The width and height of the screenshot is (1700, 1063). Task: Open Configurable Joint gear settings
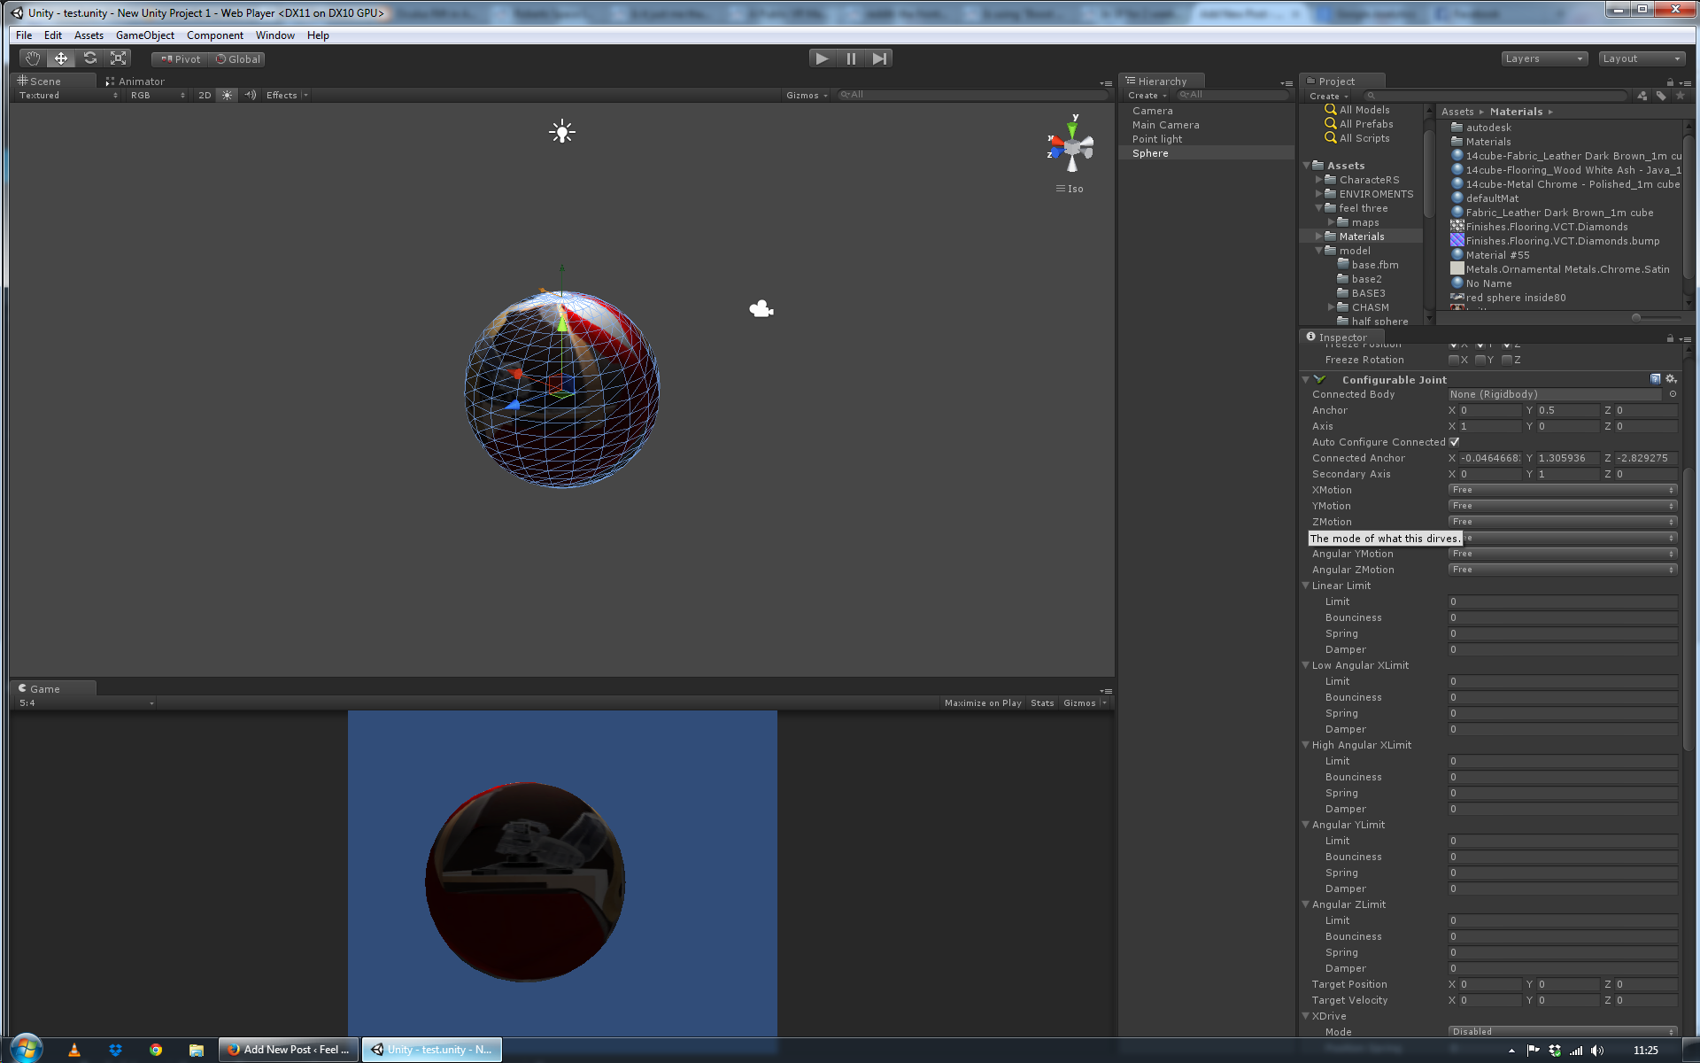tap(1671, 379)
